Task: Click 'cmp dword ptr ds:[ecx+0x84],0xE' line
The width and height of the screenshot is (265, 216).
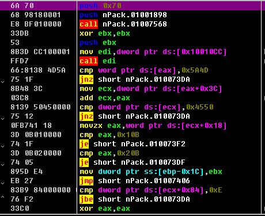Action: [151, 190]
